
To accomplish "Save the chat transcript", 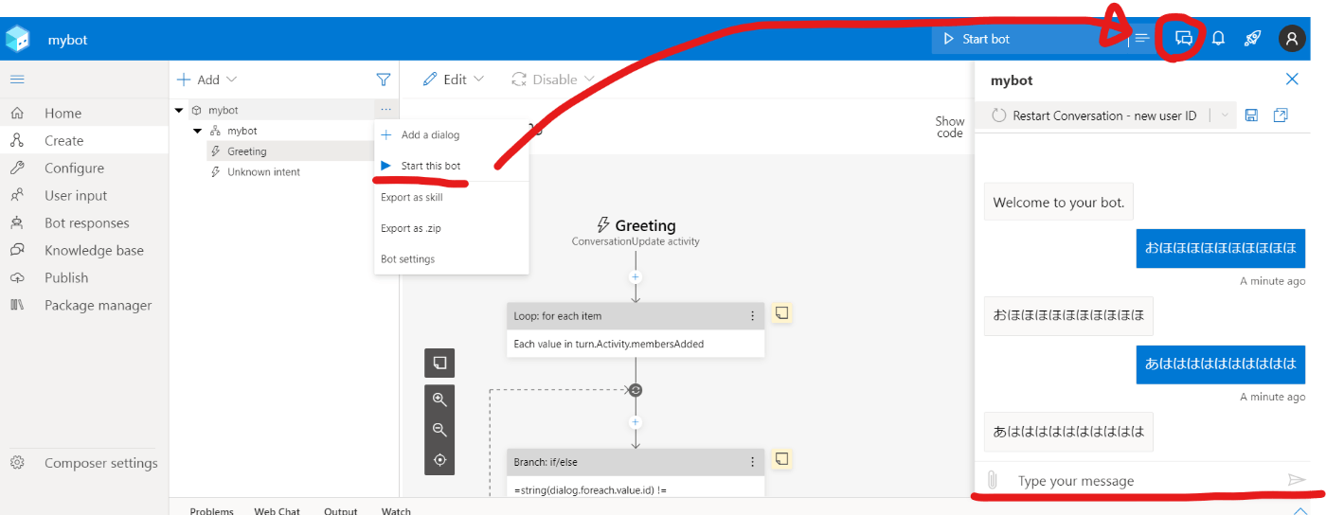I will (1251, 115).
